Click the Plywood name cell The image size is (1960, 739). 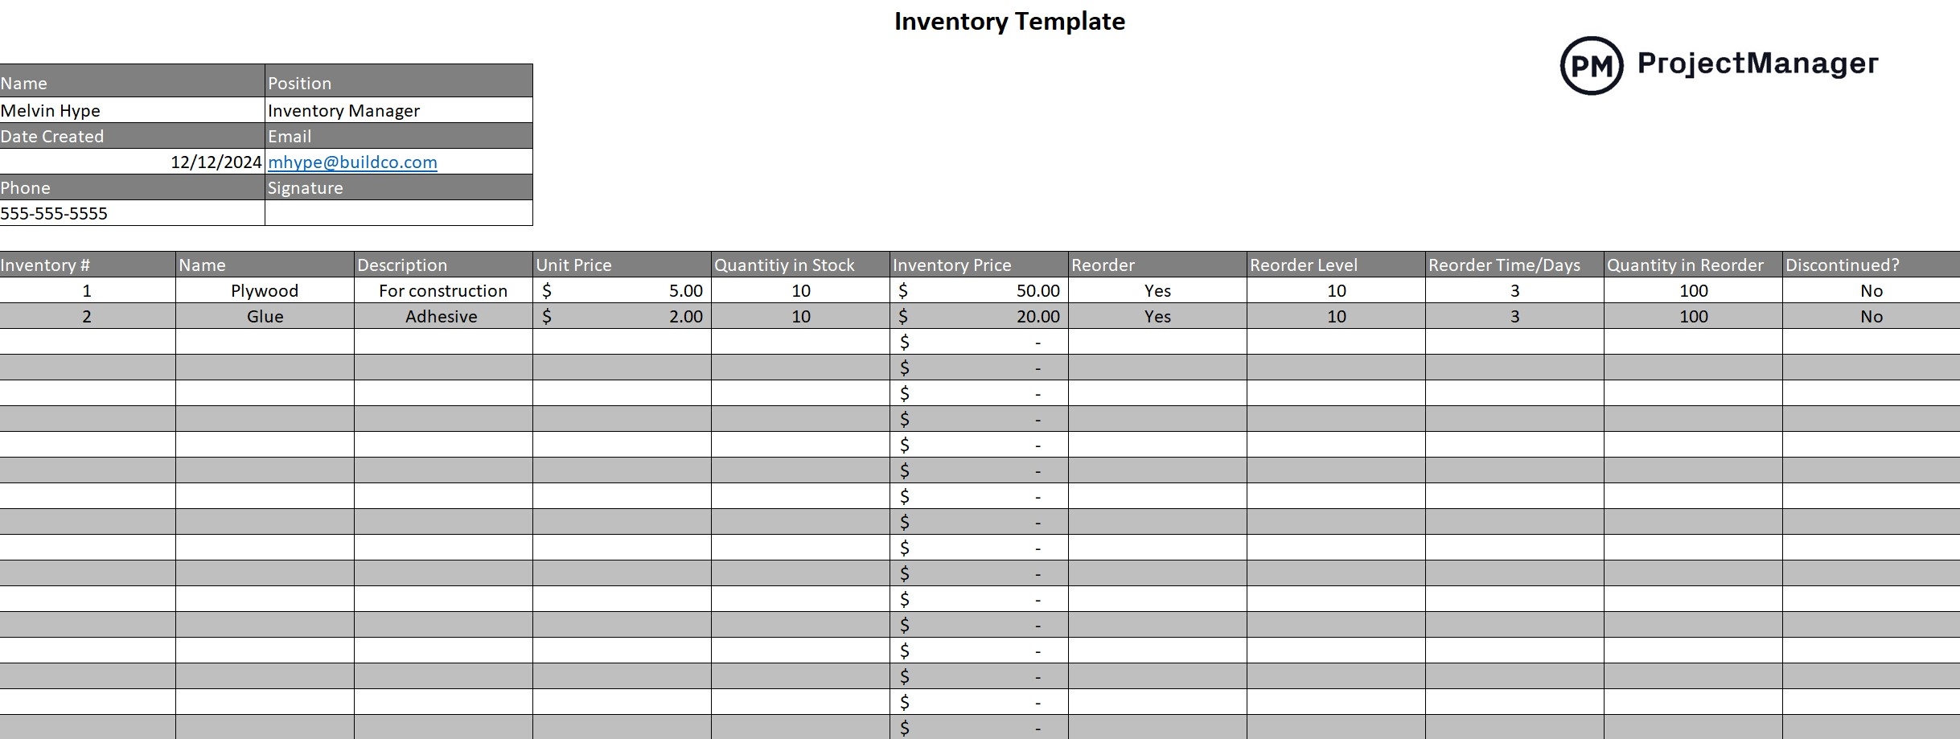[265, 290]
